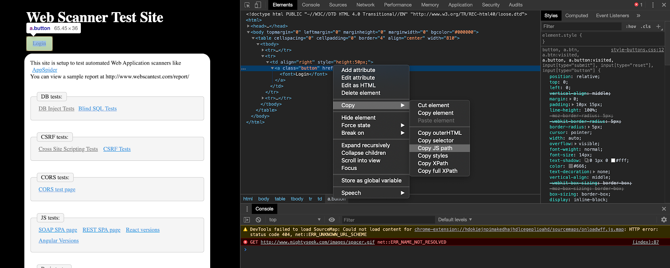Click the red error count indicator
Screen dimensions: 670x268
click(638, 5)
